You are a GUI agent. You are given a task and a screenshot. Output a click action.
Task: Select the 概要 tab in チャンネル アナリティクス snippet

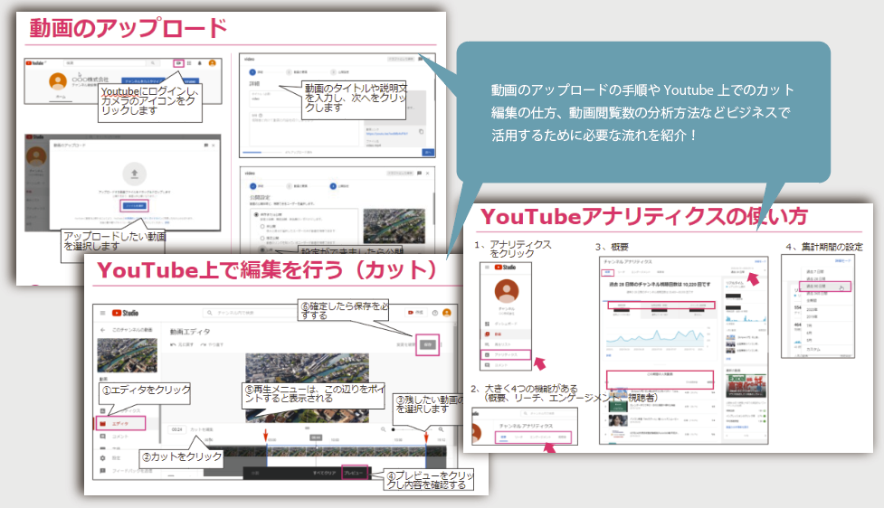click(504, 437)
